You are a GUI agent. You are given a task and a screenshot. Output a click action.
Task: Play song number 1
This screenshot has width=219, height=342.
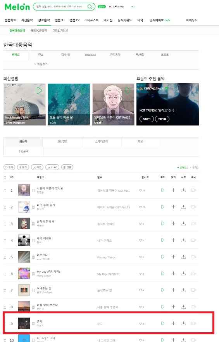(x=163, y=190)
